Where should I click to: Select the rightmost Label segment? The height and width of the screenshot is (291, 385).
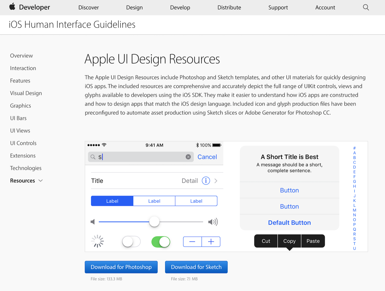pyautogui.click(x=196, y=201)
